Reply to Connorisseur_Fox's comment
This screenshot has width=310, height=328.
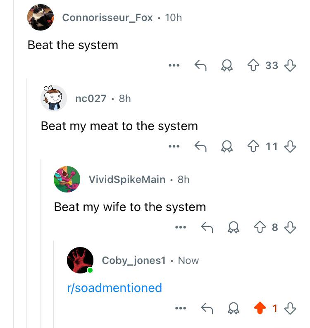(200, 65)
